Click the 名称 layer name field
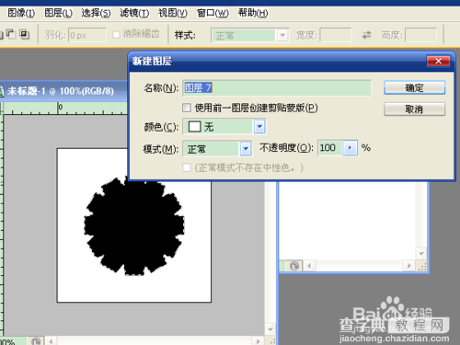 tap(277, 88)
